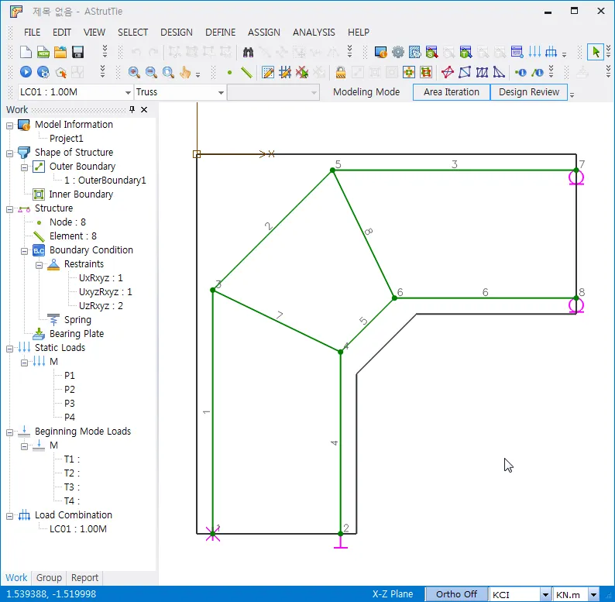
Task: Collapse the Restraints tree node
Action: tap(39, 265)
